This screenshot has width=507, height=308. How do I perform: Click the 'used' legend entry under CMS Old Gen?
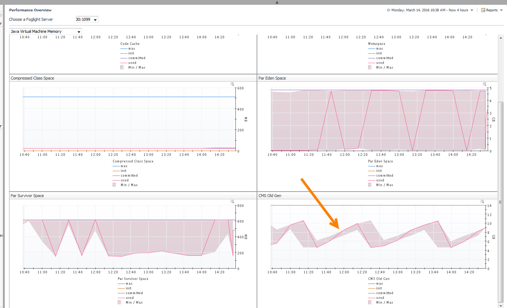(x=376, y=298)
